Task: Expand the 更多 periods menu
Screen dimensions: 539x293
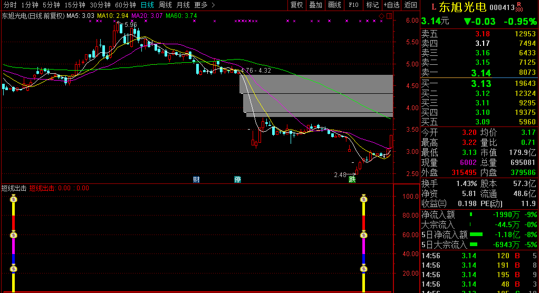Action: [x=205, y=5]
